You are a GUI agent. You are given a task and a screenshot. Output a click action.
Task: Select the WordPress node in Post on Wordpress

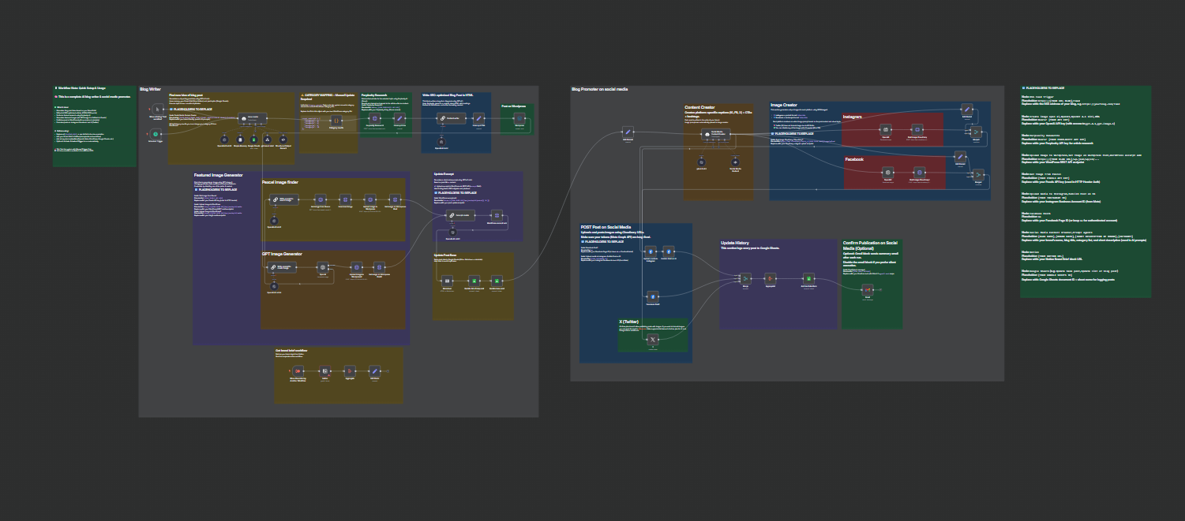(x=519, y=119)
